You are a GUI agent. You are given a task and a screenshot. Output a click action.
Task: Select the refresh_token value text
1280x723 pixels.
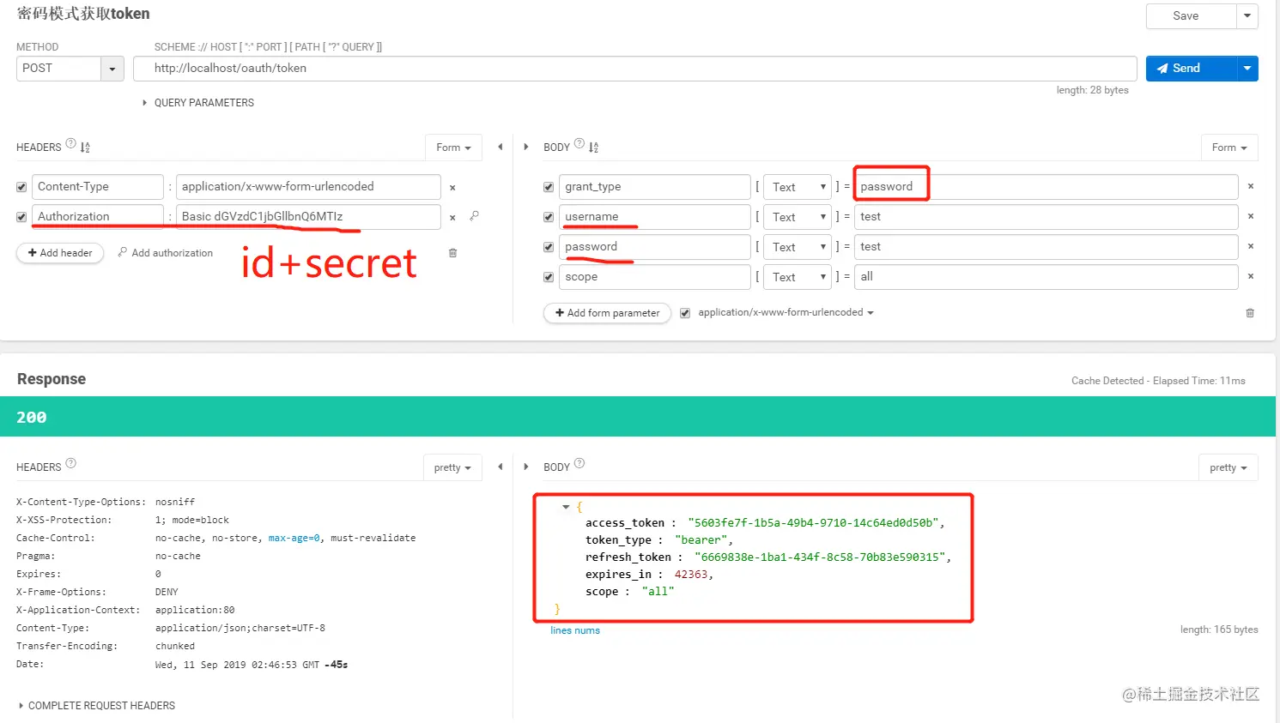click(820, 557)
